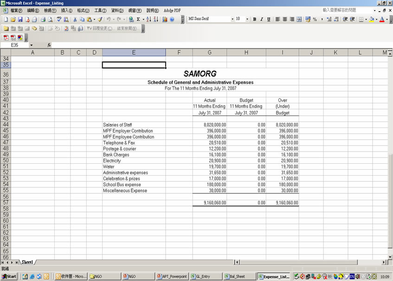393x281 pixels.
Task: Click the AutoSum icon
Action: tap(139, 19)
